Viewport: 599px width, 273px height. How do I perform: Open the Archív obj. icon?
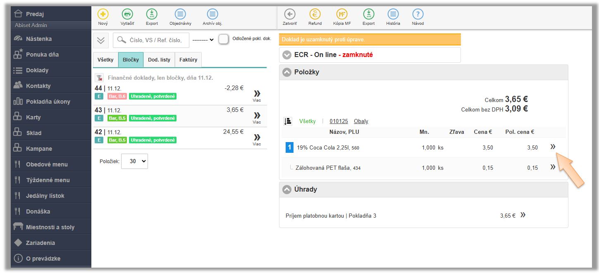tap(212, 14)
